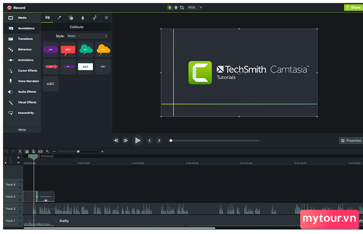363x234 pixels.
Task: Open the Transitions tab
Action: pyautogui.click(x=22, y=39)
